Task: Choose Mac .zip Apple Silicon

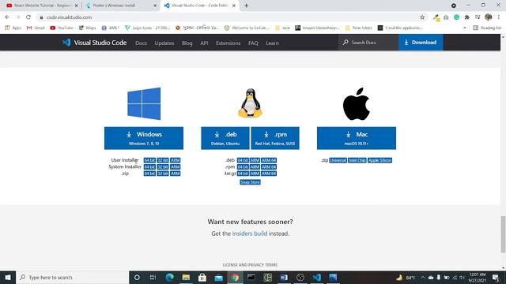Action: 379,160
